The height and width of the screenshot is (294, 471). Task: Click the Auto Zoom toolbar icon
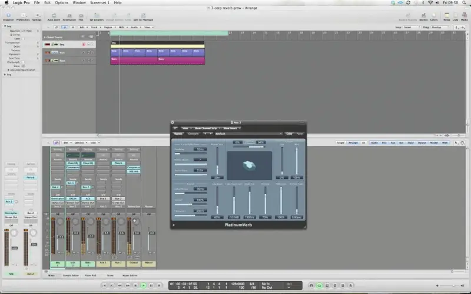tap(54, 17)
